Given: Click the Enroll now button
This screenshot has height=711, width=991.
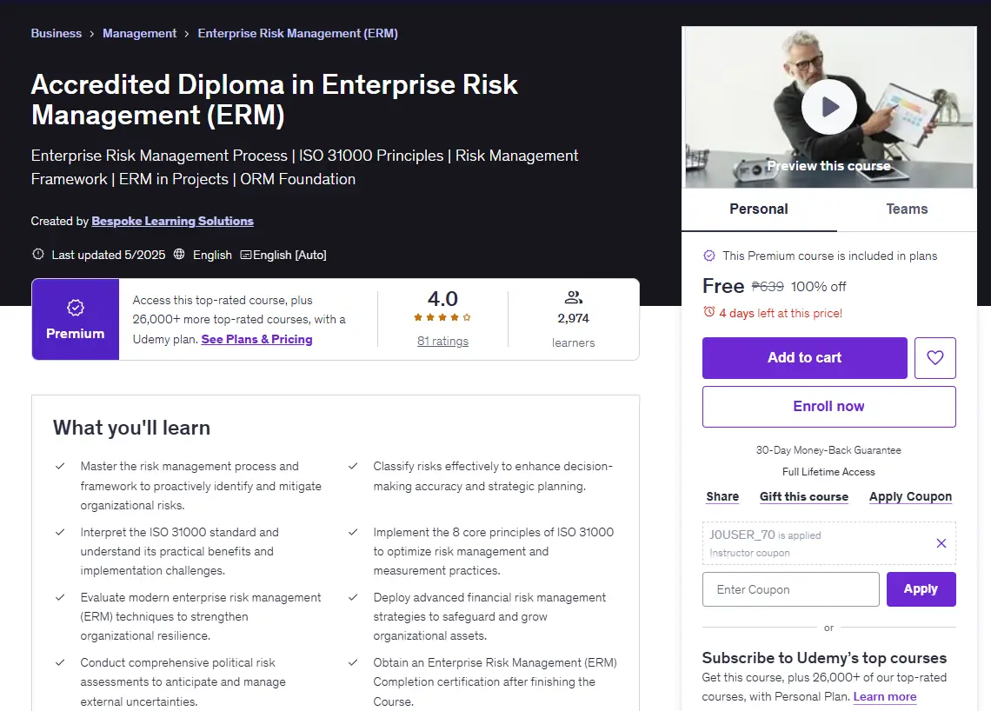Looking at the screenshot, I should coord(828,407).
